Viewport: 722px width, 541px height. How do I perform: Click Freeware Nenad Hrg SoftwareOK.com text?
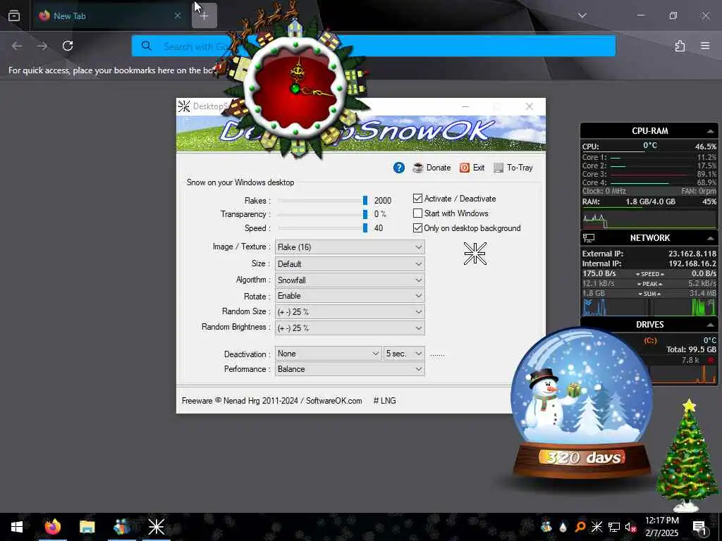point(271,401)
